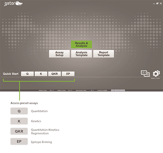This screenshot has height=153, width=163.
Task: Click the Channels Available indicator boxes
Action: 118,90
